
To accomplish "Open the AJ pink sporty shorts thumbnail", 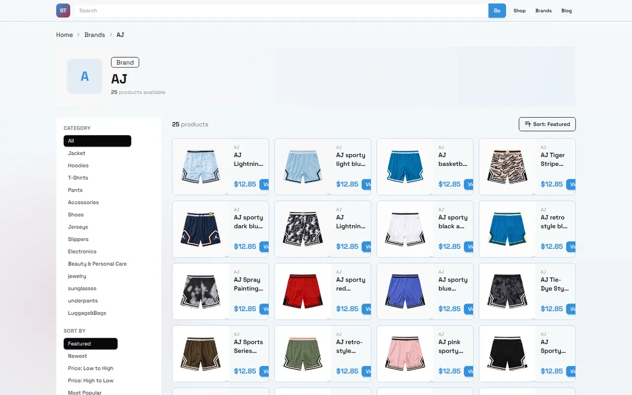I will (x=405, y=354).
